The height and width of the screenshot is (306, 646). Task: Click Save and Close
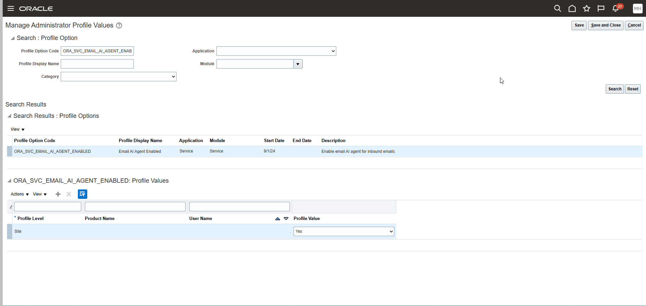click(x=605, y=25)
